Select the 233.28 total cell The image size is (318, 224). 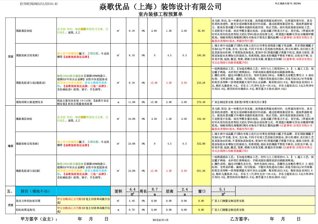pyautogui.click(x=201, y=83)
